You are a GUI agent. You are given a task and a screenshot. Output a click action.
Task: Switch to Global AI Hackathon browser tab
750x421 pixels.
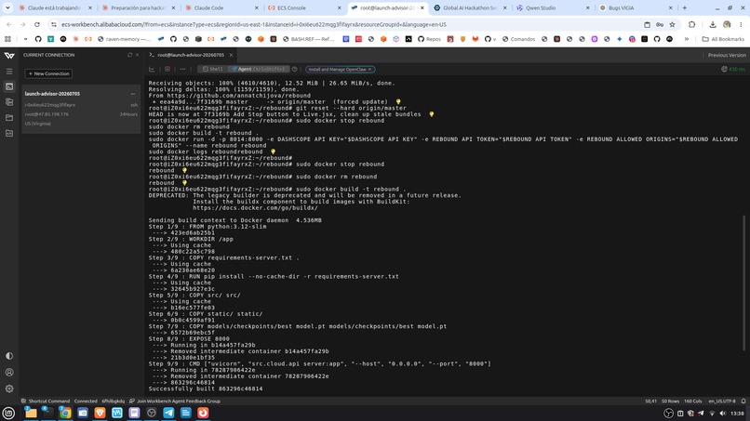[x=470, y=8]
